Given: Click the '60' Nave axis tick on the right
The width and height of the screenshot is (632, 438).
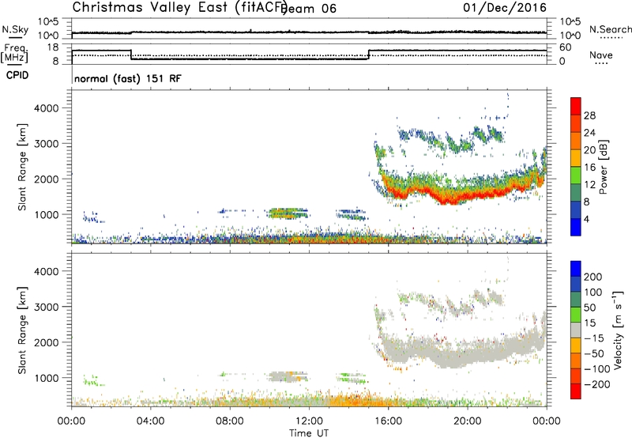Looking at the screenshot, I should coord(565,47).
